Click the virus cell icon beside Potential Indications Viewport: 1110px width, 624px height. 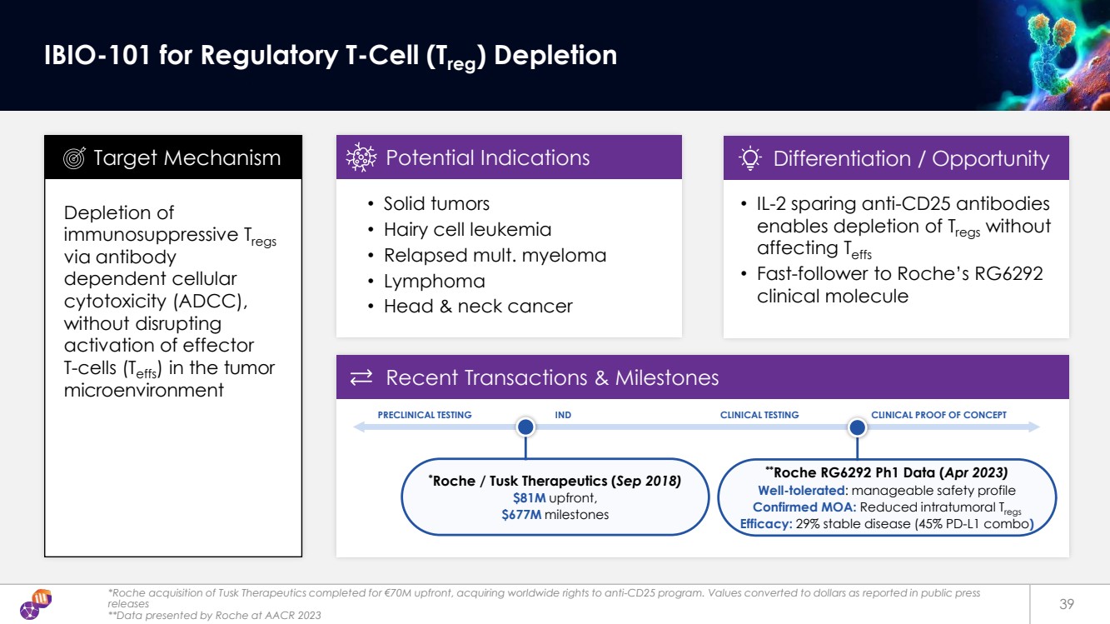click(362, 157)
